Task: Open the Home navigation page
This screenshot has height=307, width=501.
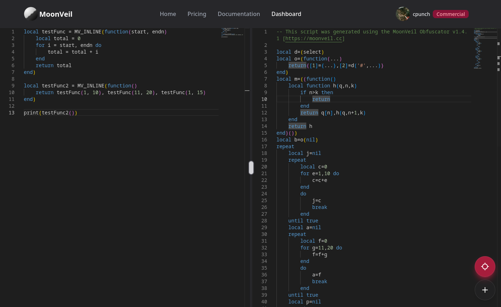Action: 168,14
